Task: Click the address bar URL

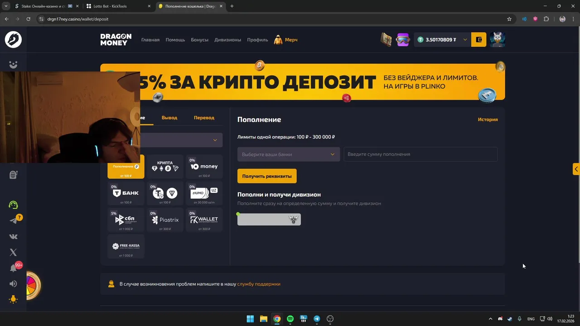Action: pyautogui.click(x=78, y=19)
